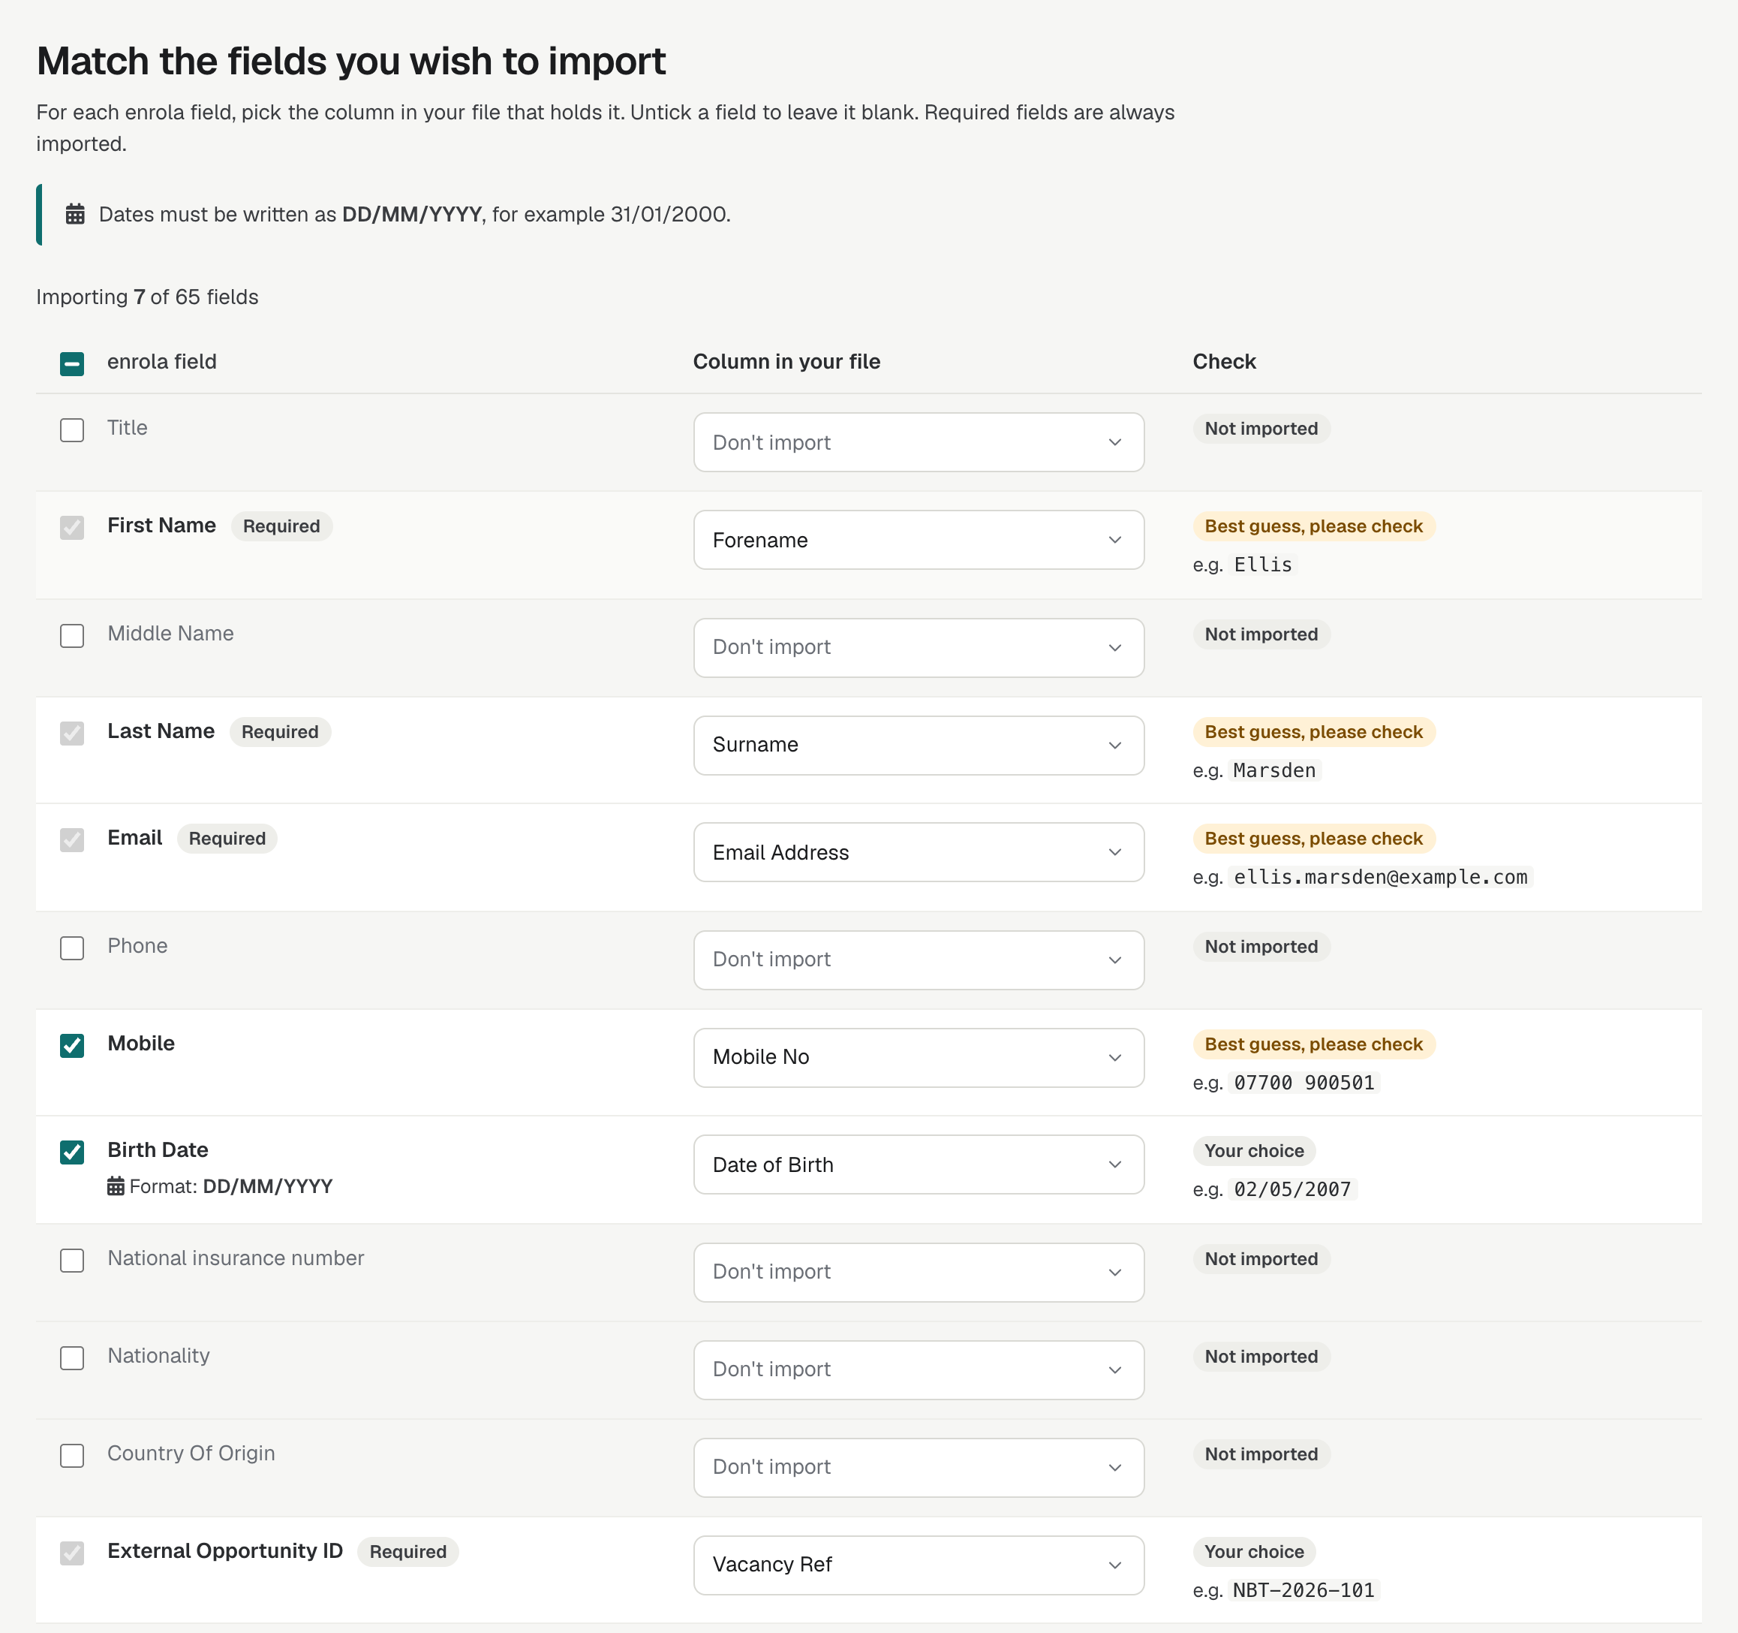Image resolution: width=1738 pixels, height=1633 pixels.
Task: Tick the Middle Name checkbox
Action: (73, 636)
